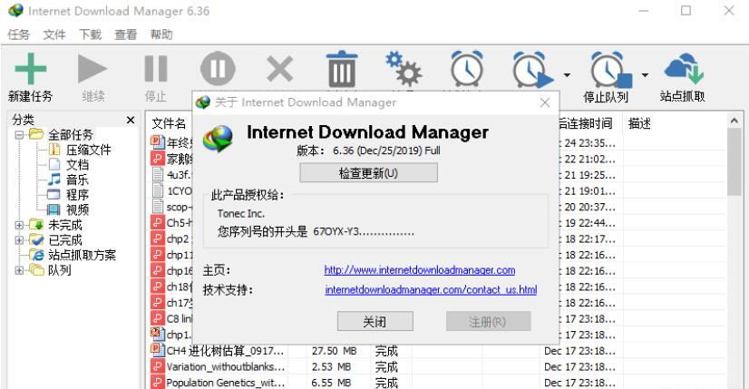
Task: Expand the 未完成 tree node
Action: pyautogui.click(x=19, y=225)
